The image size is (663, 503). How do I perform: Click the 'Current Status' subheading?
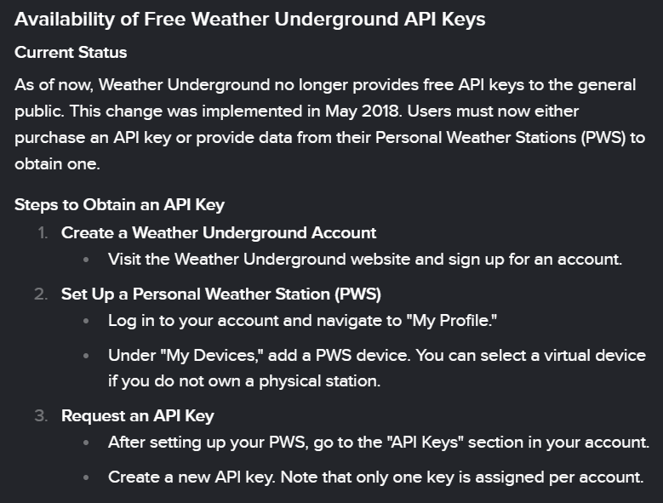71,53
